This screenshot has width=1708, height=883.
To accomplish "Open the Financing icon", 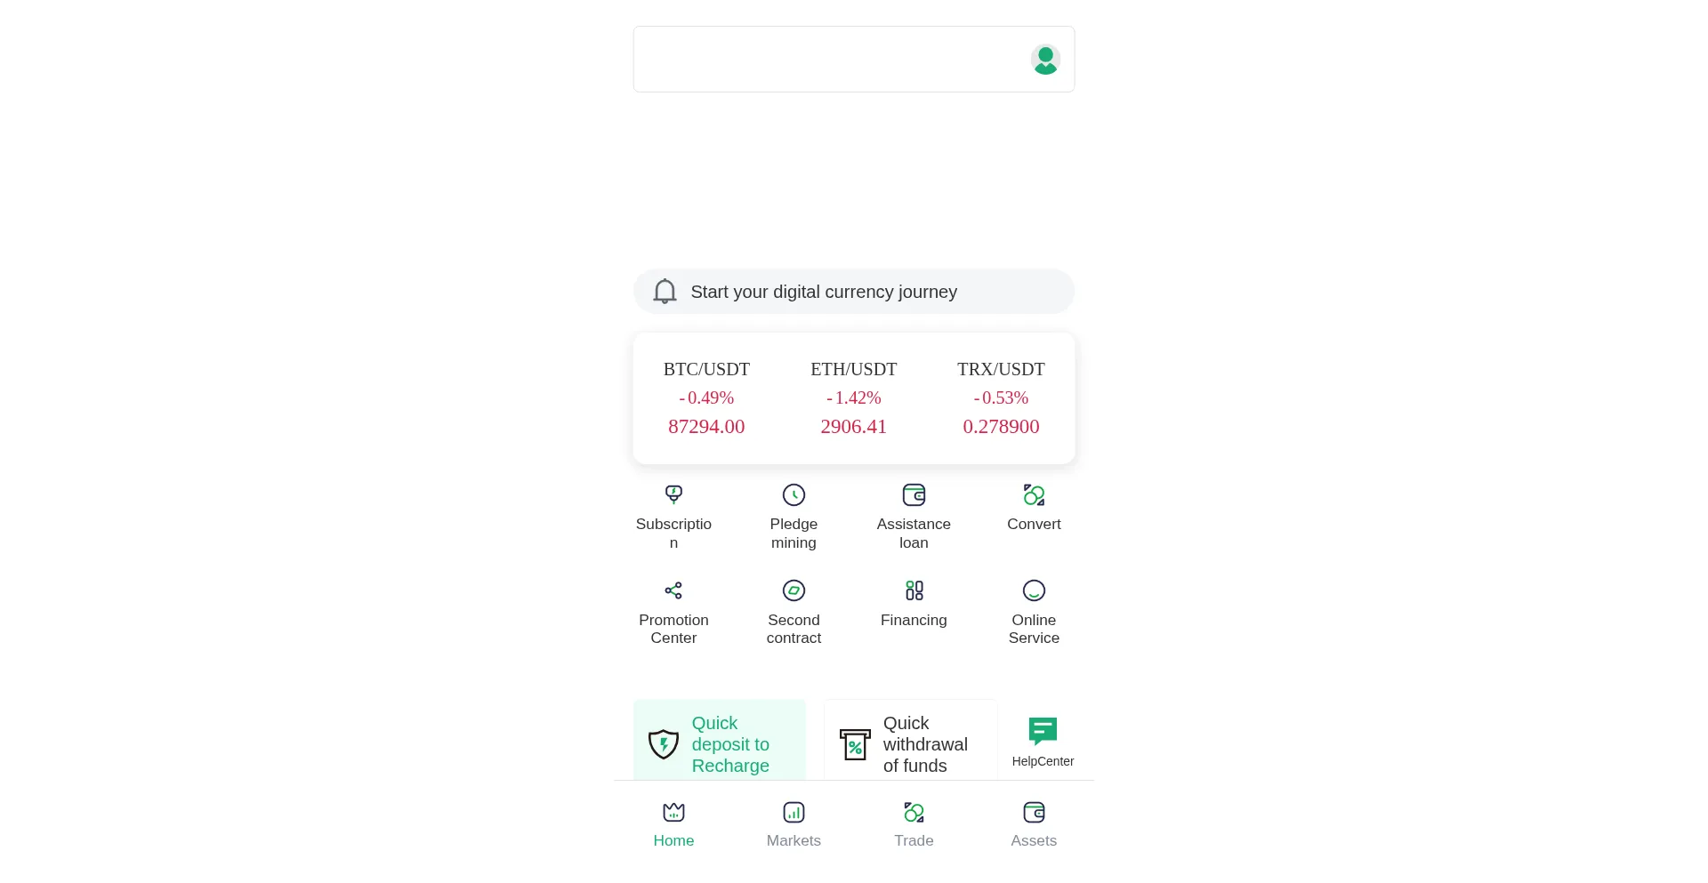I will 914,590.
